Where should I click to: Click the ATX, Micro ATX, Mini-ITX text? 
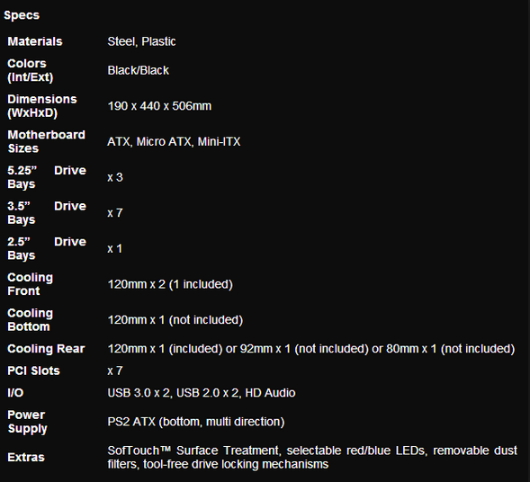tap(174, 141)
